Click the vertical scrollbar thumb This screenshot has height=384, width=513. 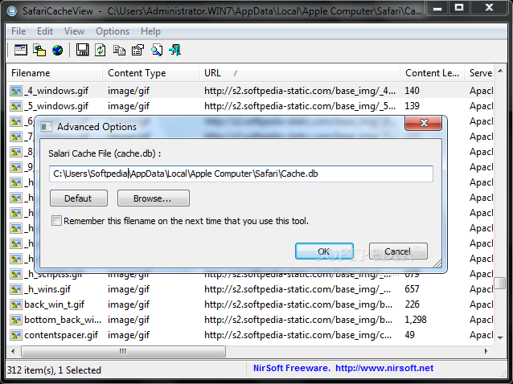point(500,283)
